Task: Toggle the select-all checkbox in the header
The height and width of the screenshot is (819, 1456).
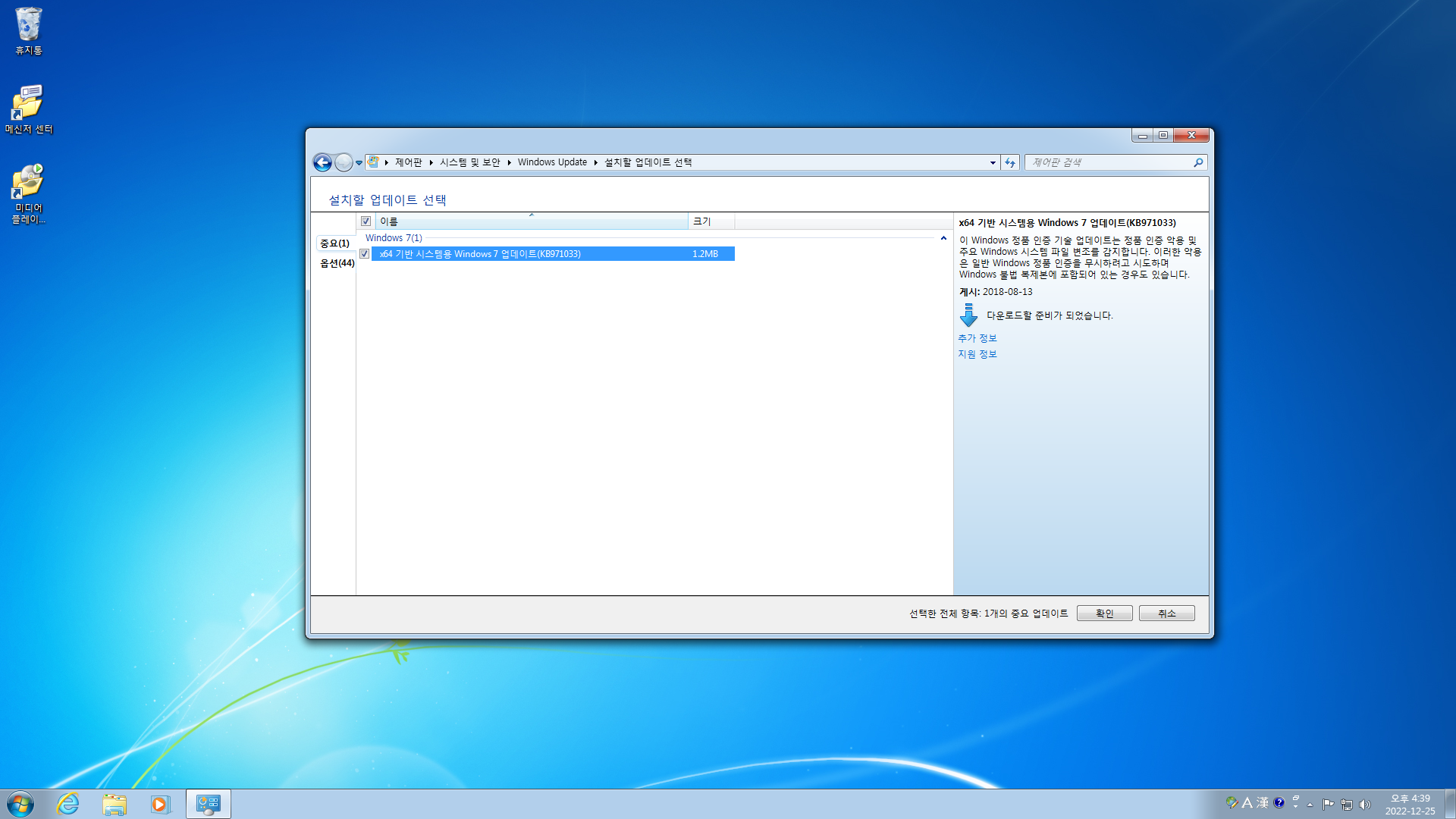Action: pyautogui.click(x=366, y=221)
